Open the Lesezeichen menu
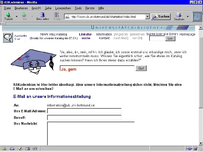The image size is (203, 152). (x=63, y=8)
